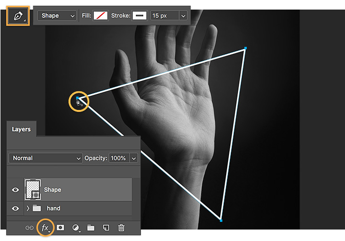Click the Opacity 100% field
Viewport: 345px width, 241px height.
(119, 158)
